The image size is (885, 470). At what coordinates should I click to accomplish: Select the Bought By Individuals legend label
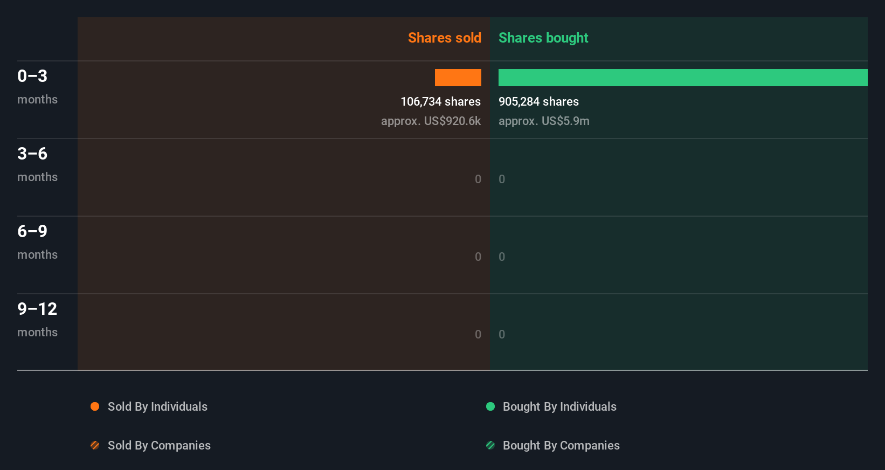[559, 407]
